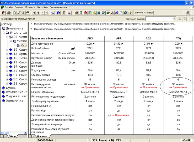The image size is (194, 142).
Task: Expand the '17 Сист' tree node
Action: pos(7,62)
